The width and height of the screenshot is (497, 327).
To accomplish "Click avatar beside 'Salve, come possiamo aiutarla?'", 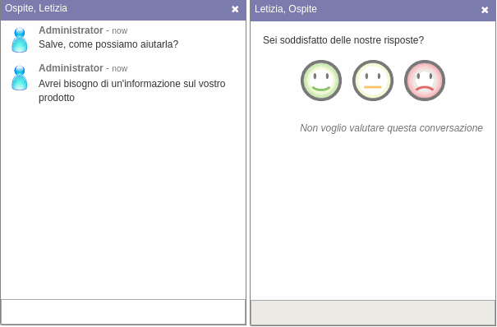I will pos(20,40).
